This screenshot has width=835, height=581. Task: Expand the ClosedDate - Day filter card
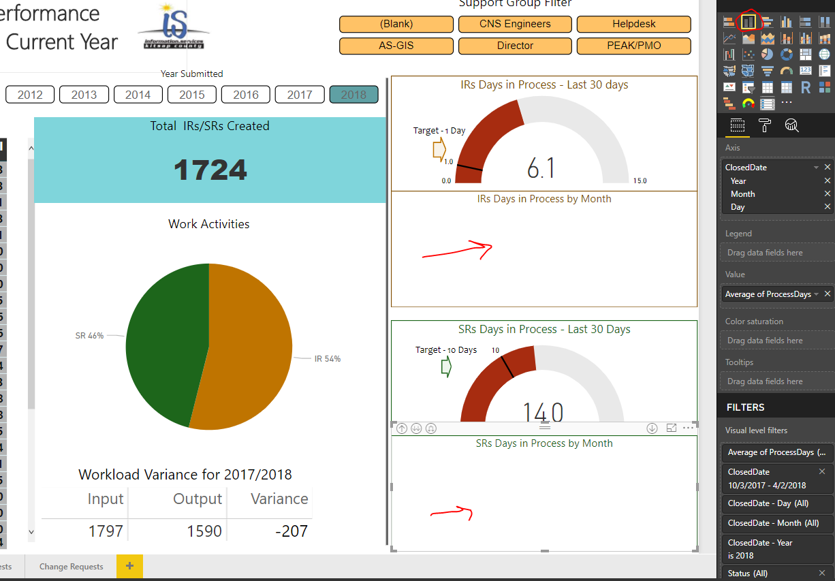777,503
